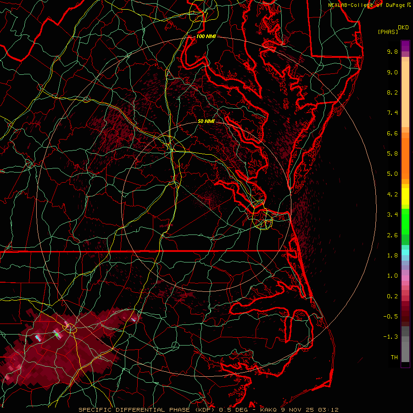This screenshot has height=413, width=413.
Task: Click the -1.3 scale value
Action: click(391, 337)
